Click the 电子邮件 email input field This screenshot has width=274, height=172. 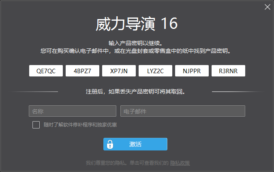click(183, 111)
